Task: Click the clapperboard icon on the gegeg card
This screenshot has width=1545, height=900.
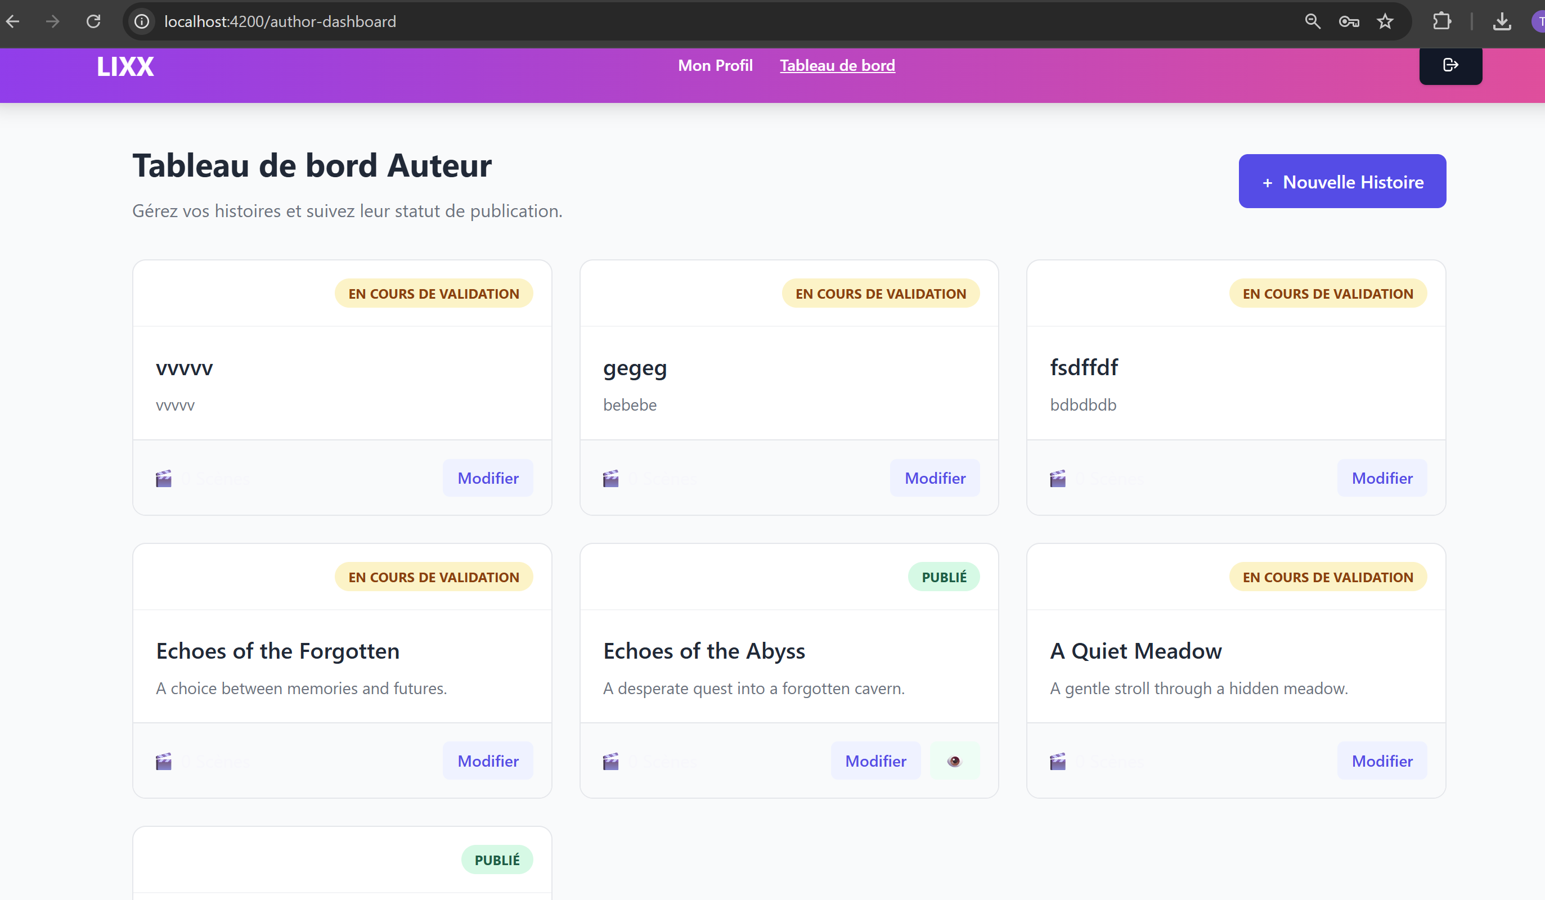Action: coord(610,478)
